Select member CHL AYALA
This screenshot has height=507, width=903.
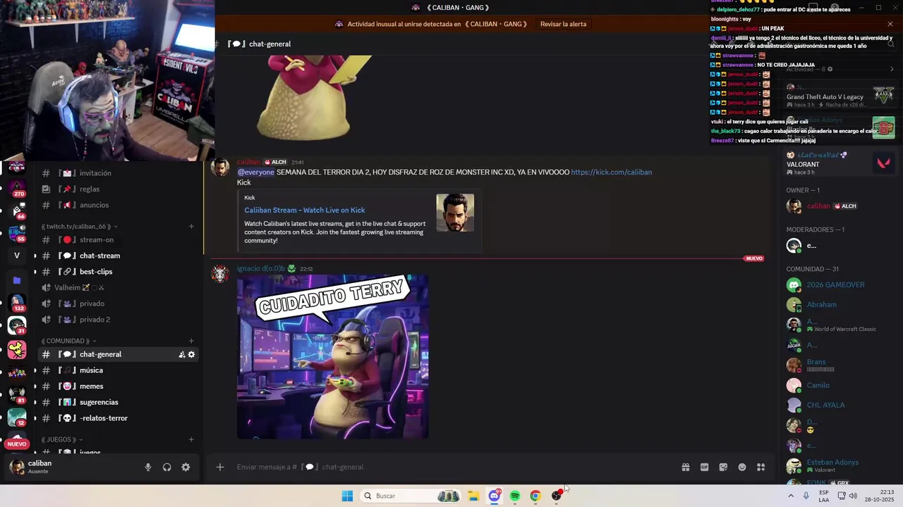pos(840,405)
